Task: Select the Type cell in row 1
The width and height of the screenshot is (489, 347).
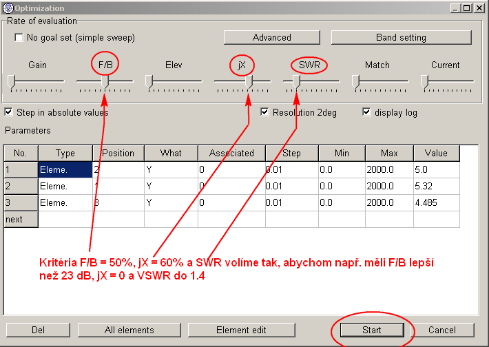Action: coord(65,169)
